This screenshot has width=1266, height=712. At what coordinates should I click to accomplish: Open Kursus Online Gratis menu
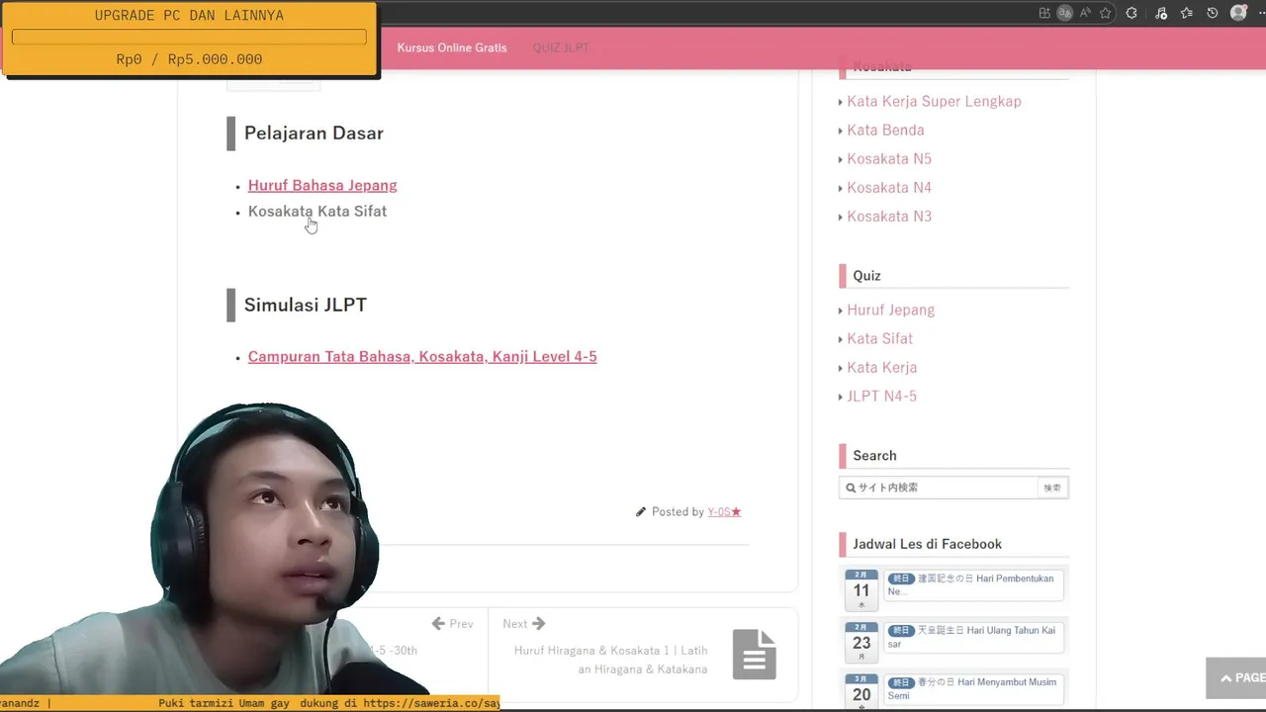[452, 47]
